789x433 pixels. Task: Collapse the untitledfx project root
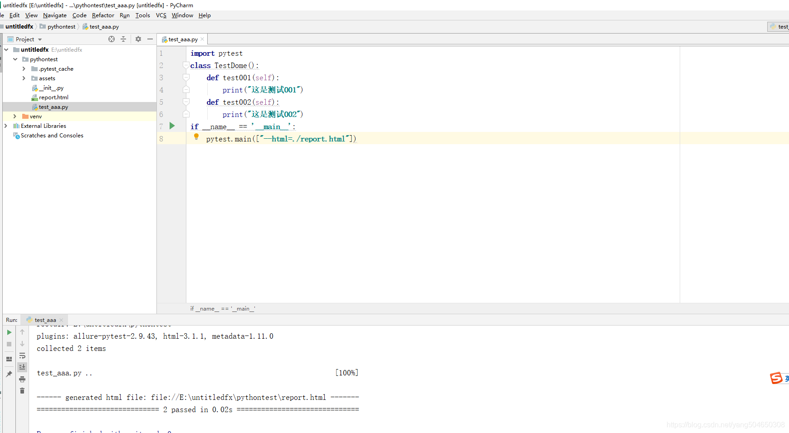tap(6, 50)
